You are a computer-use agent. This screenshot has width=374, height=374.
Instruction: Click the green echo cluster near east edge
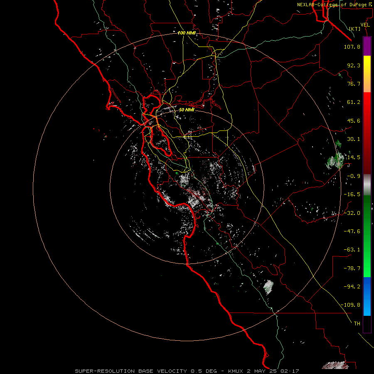coord(336,160)
